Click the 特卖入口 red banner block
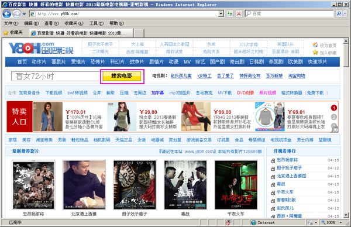Image resolution: width=351 pixels, height=227 pixels. click(x=19, y=116)
